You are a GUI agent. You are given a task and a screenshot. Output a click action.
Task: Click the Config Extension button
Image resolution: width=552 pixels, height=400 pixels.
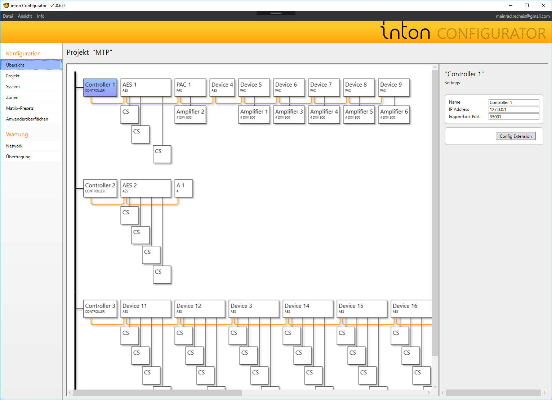point(516,136)
